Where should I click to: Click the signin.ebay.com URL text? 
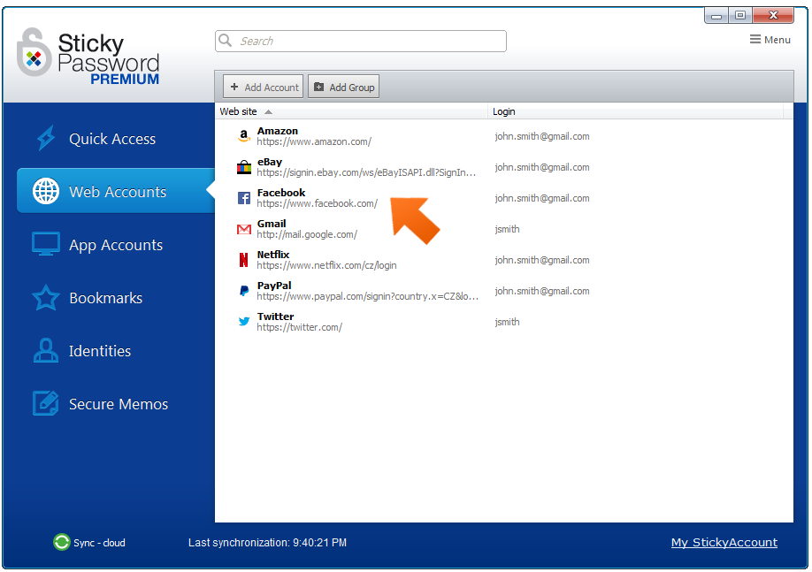366,172
